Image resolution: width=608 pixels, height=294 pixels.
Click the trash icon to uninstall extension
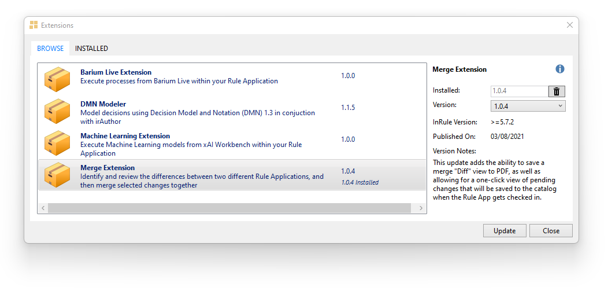[557, 91]
